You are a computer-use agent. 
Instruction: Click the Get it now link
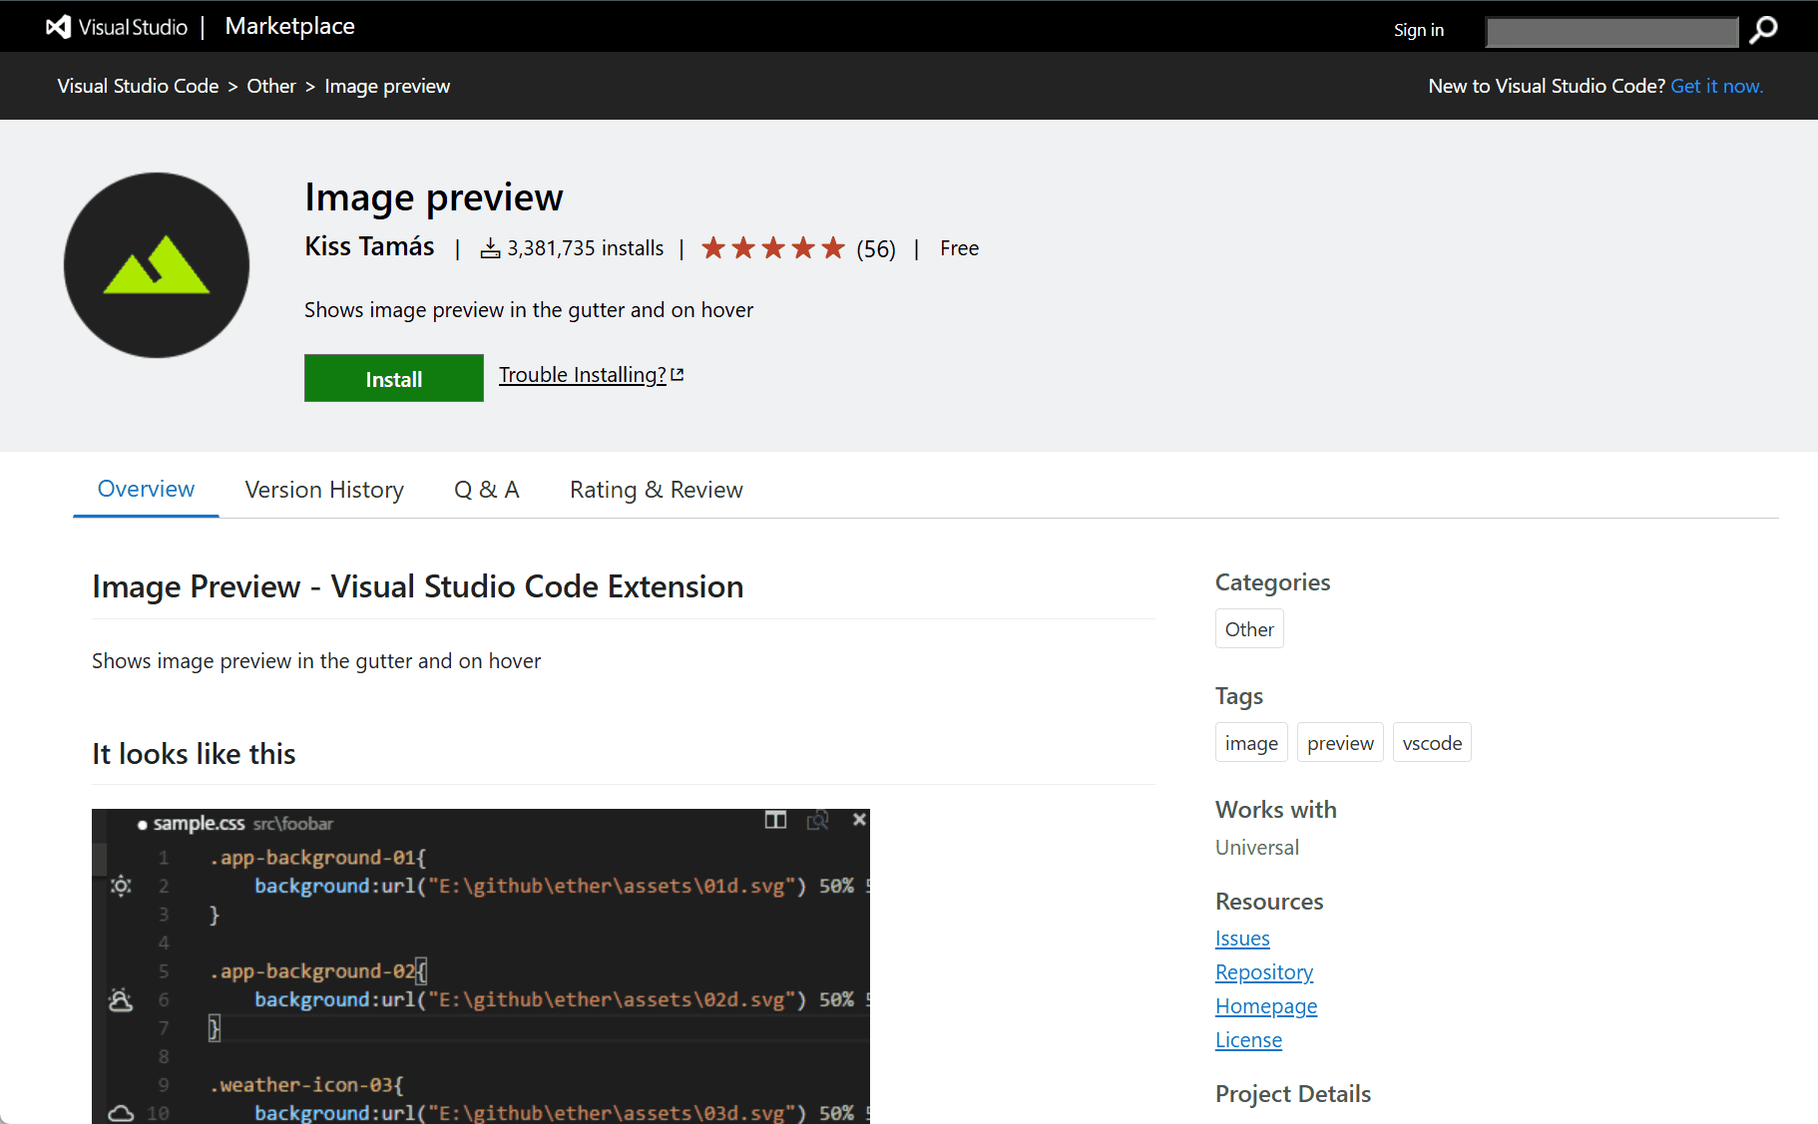tap(1716, 86)
